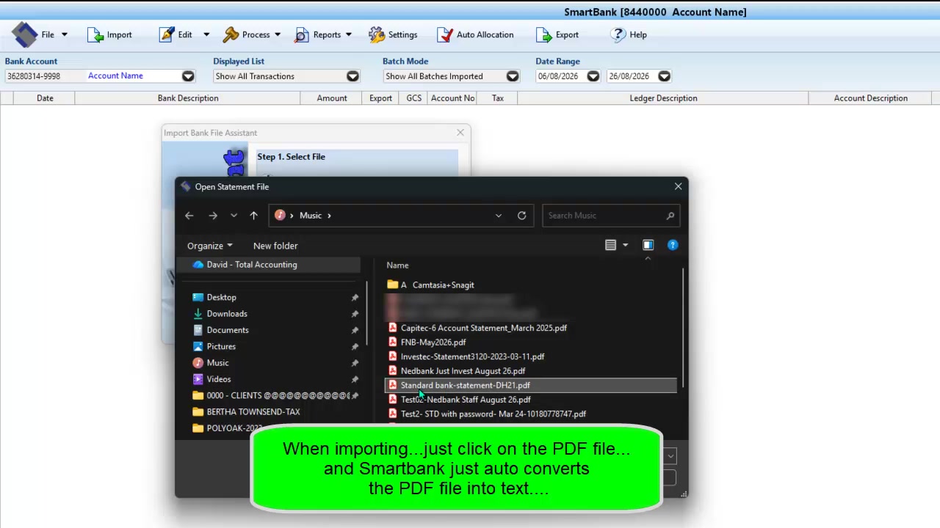This screenshot has height=528, width=940.
Task: Unpin Downloads using its pin icon
Action: (x=355, y=314)
